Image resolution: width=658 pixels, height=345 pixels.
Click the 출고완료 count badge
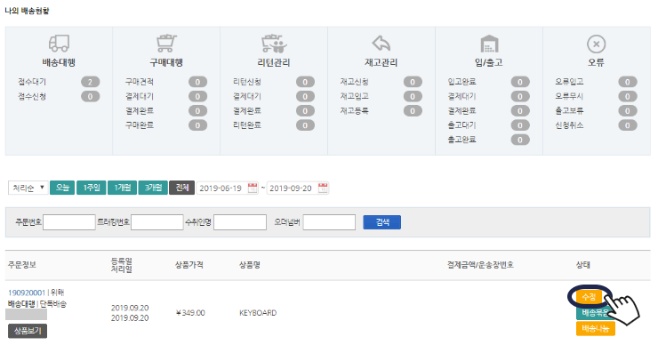[520, 140]
